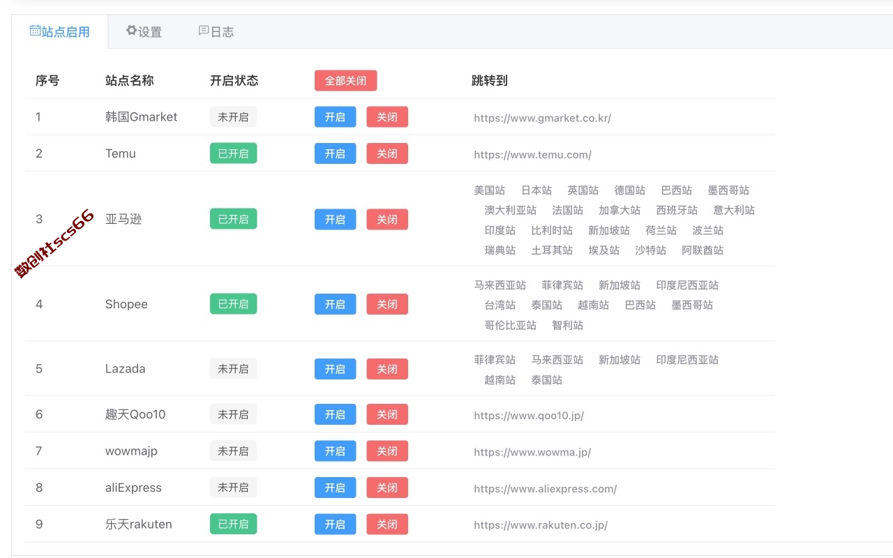
Task: Go to Amazon 美国站
Action: click(490, 190)
